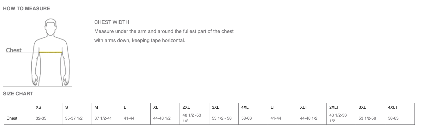423x129 pixels.
Task: Click the 37 1/2-41 cell under M
Action: click(x=107, y=118)
